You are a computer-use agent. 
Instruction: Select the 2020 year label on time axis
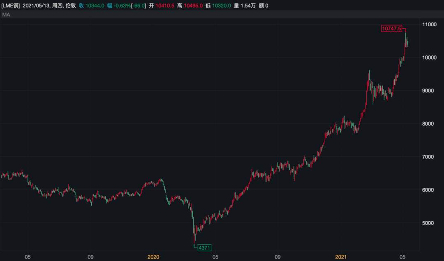coord(153,257)
